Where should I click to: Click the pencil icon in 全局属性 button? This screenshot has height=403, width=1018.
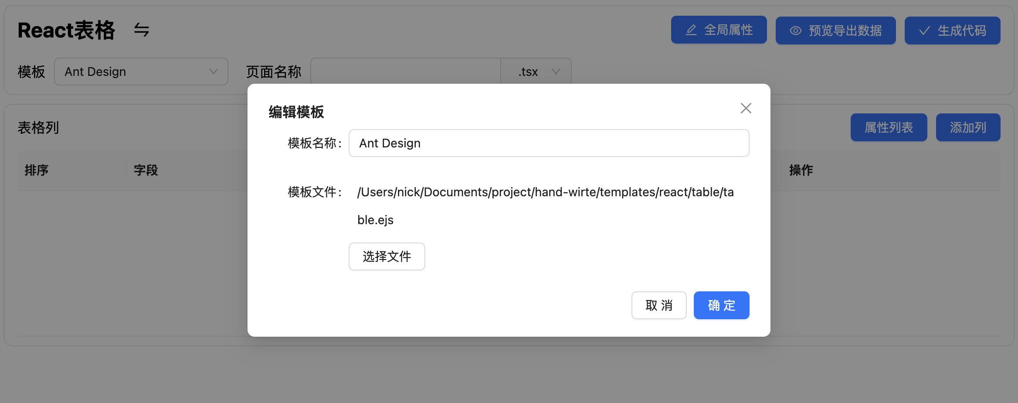pos(691,31)
